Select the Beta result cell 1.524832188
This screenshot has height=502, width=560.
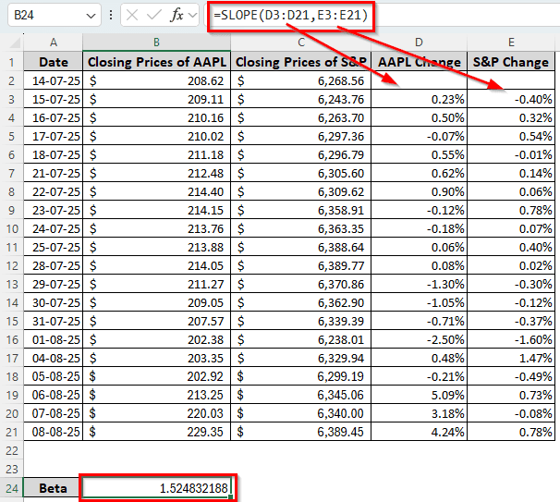pos(156,487)
